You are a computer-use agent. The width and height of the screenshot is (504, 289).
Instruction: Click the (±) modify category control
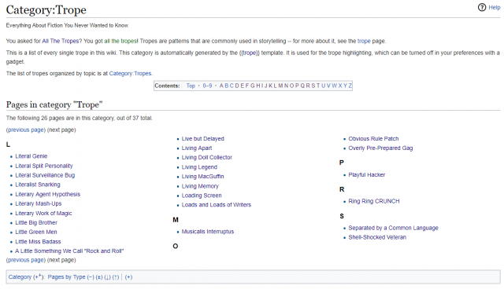[x=99, y=277]
